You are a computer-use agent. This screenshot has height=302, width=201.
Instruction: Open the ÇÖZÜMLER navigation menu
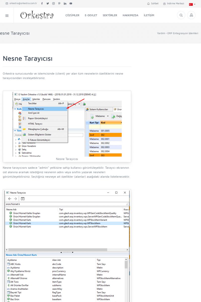(72, 15)
